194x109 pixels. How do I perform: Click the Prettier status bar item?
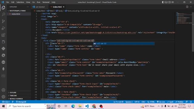[x=179, y=102]
